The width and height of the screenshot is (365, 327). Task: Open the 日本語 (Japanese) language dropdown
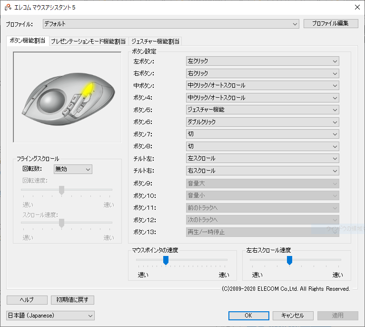(50, 316)
